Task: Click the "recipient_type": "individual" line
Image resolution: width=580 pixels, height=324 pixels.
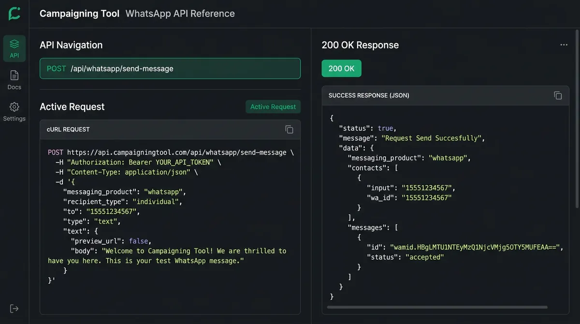Action: tap(123, 202)
